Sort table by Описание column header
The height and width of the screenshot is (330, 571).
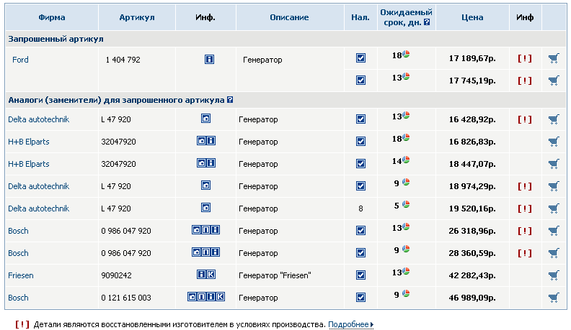(x=289, y=17)
